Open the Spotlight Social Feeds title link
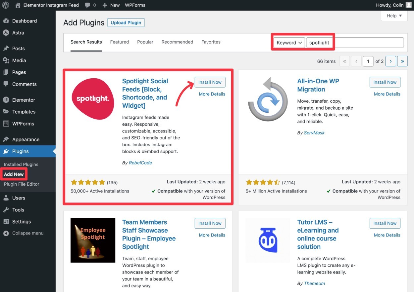414x292 pixels. (145, 93)
